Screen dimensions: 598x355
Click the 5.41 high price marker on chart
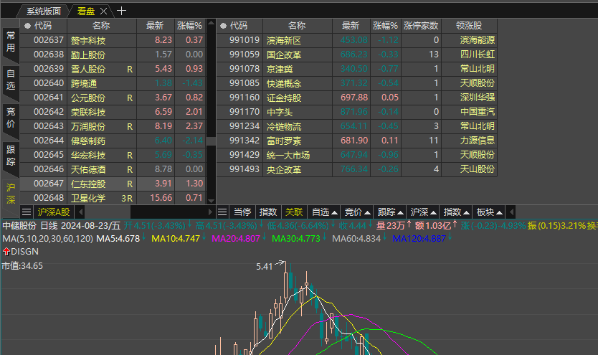coord(265,267)
